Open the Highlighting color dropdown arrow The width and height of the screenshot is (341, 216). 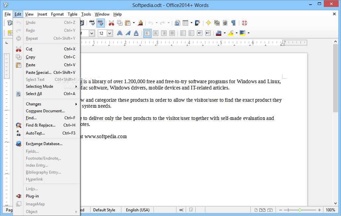click(x=237, y=33)
